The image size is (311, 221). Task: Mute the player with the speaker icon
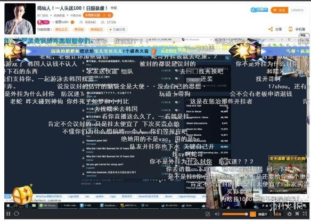tap(217, 214)
